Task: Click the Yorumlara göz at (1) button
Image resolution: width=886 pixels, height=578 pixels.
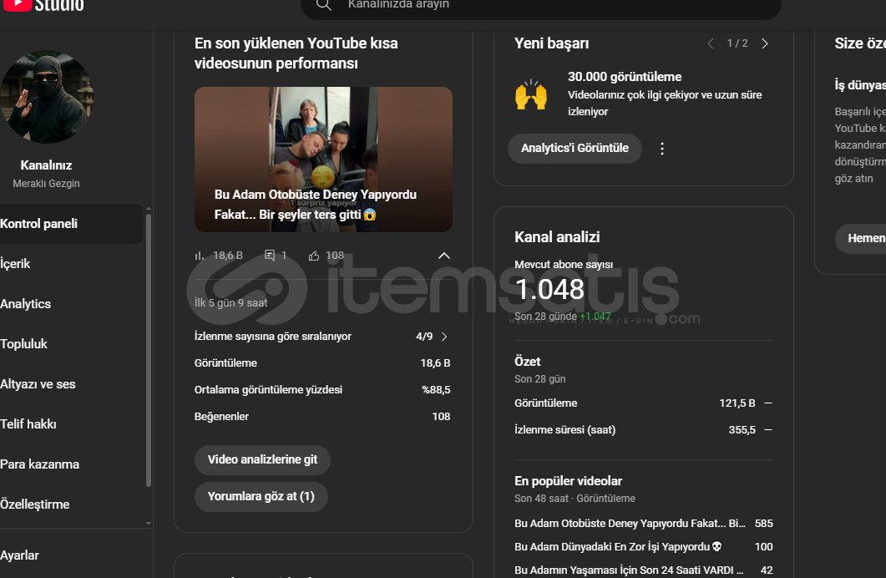Action: click(261, 497)
